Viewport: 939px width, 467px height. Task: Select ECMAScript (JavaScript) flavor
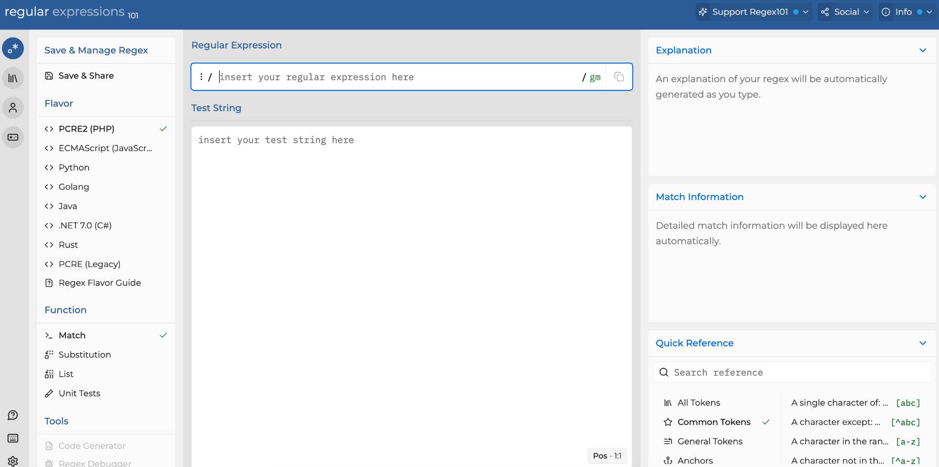click(105, 148)
